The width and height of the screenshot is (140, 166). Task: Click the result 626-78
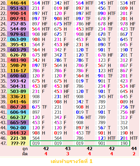(18, 55)
